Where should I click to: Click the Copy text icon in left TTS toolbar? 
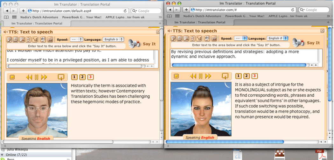coord(9,39)
